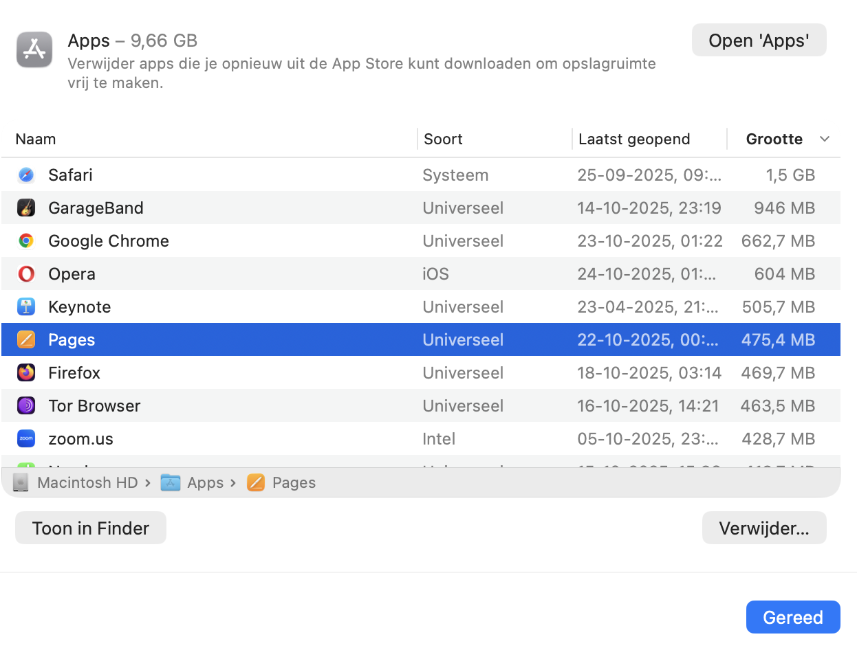Sort apps by the Soort column
The image size is (857, 650).
(x=442, y=139)
